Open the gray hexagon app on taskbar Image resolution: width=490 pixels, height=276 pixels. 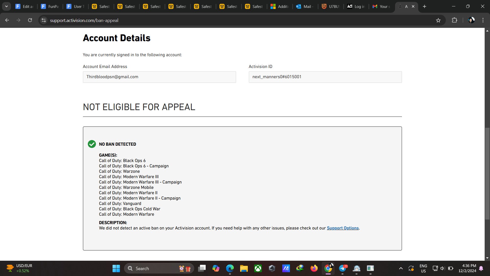[x=272, y=268]
